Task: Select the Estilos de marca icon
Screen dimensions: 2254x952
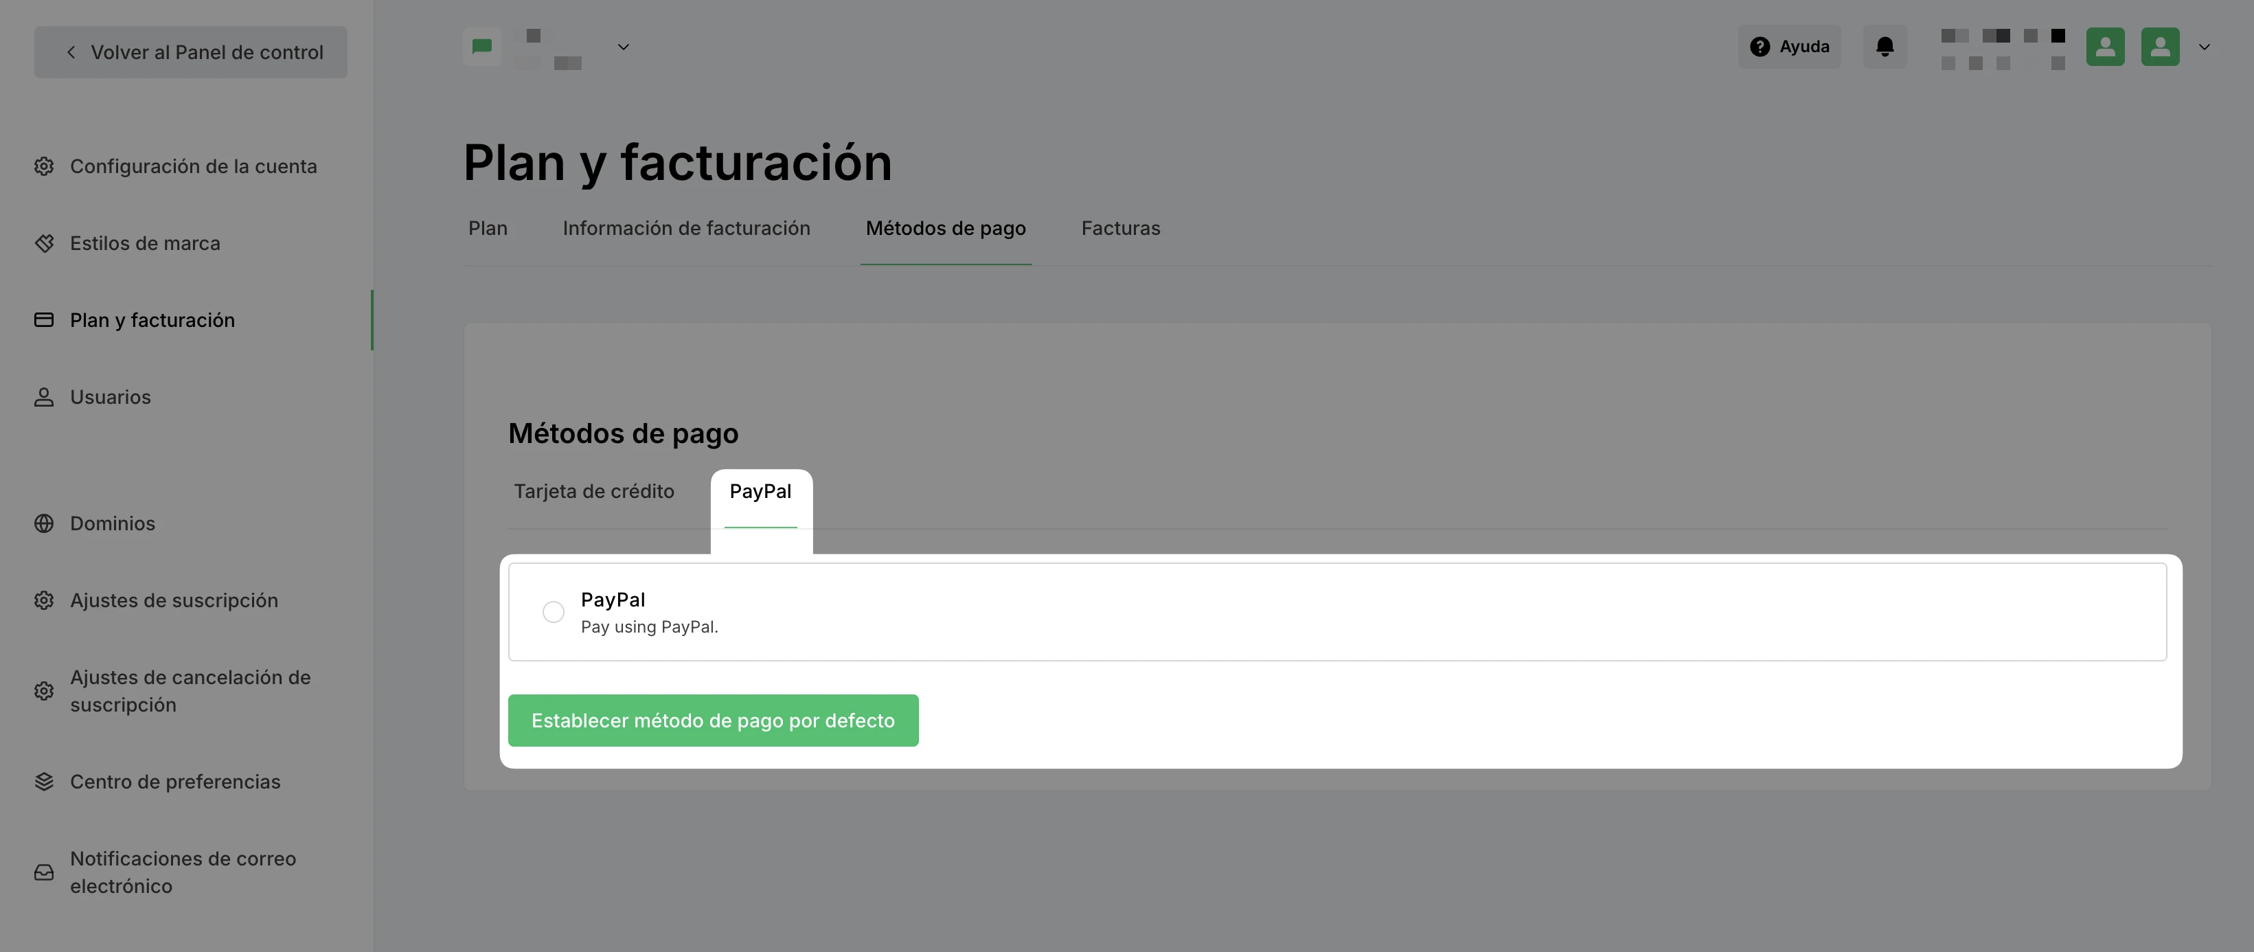Action: (44, 243)
